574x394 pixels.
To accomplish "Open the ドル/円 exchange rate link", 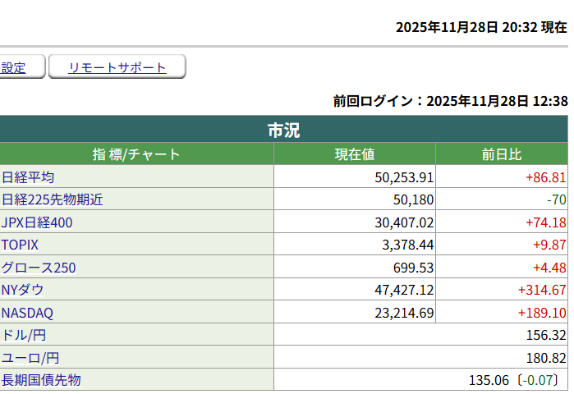I will 25,335.
